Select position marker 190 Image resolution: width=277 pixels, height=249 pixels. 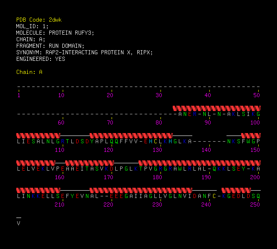click(206, 177)
